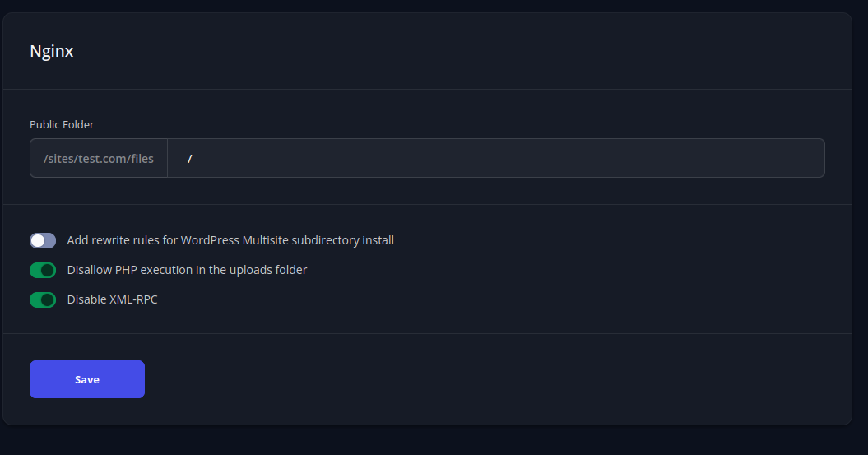Click the WordPress Multisite subdirectory install label
Screen dimensions: 868x455
point(230,240)
